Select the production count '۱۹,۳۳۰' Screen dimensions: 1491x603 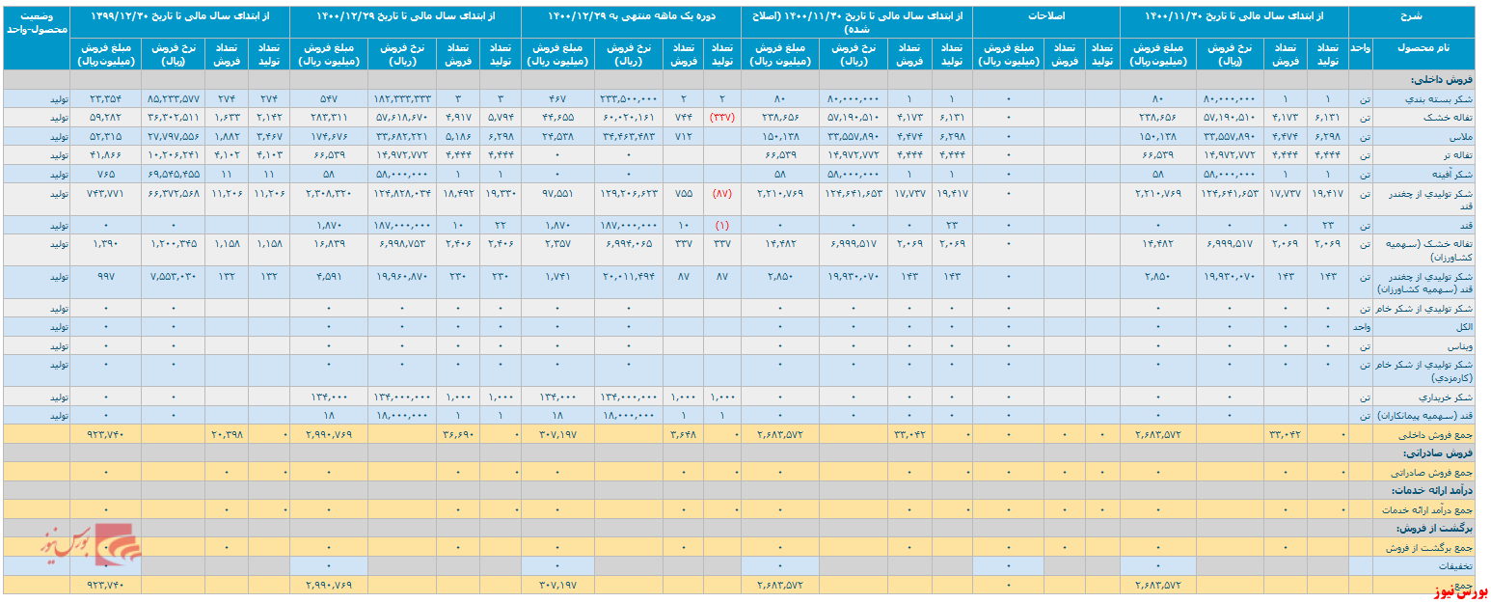tap(502, 191)
